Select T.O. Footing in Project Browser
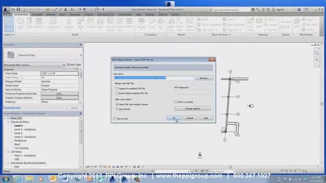 click(21, 148)
